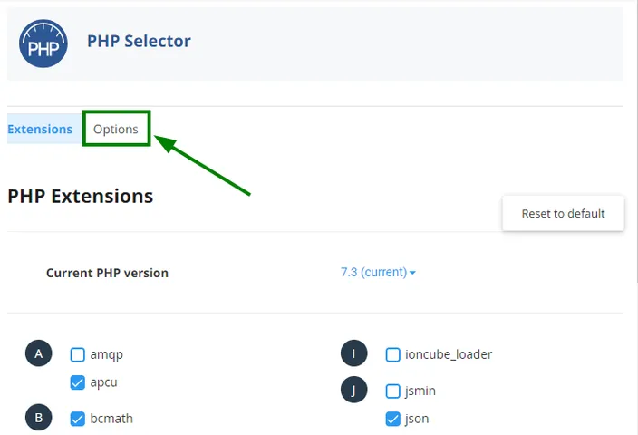This screenshot has width=638, height=435.
Task: Click the Reset to default button
Action: 563,213
